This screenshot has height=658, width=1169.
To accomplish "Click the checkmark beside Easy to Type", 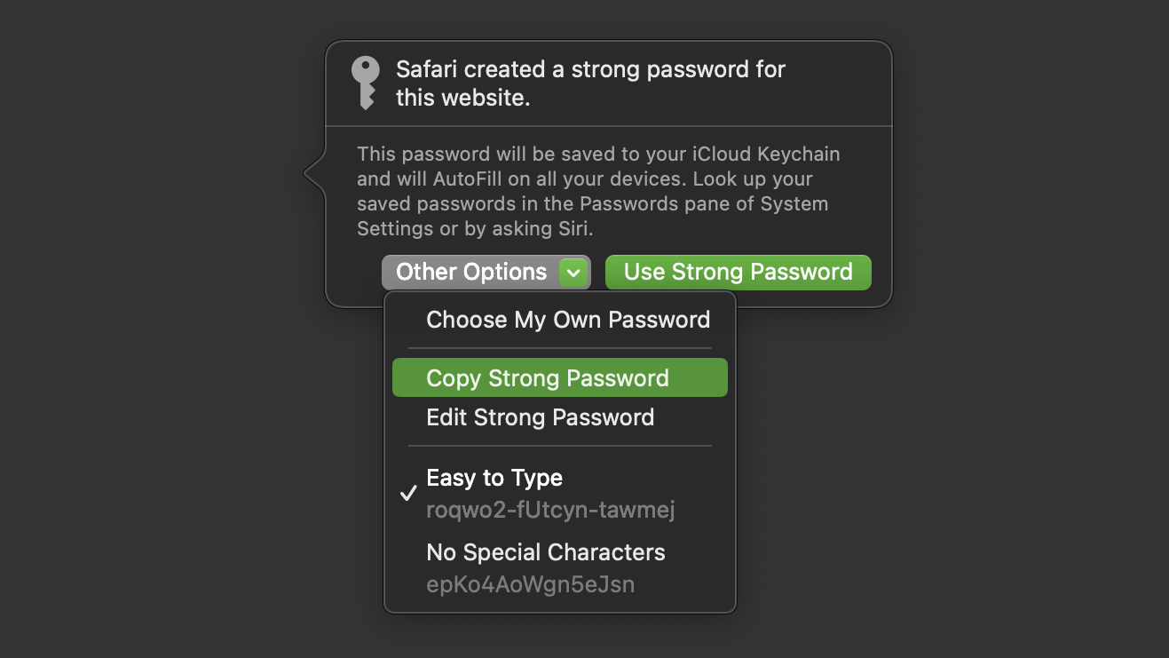I will [408, 494].
